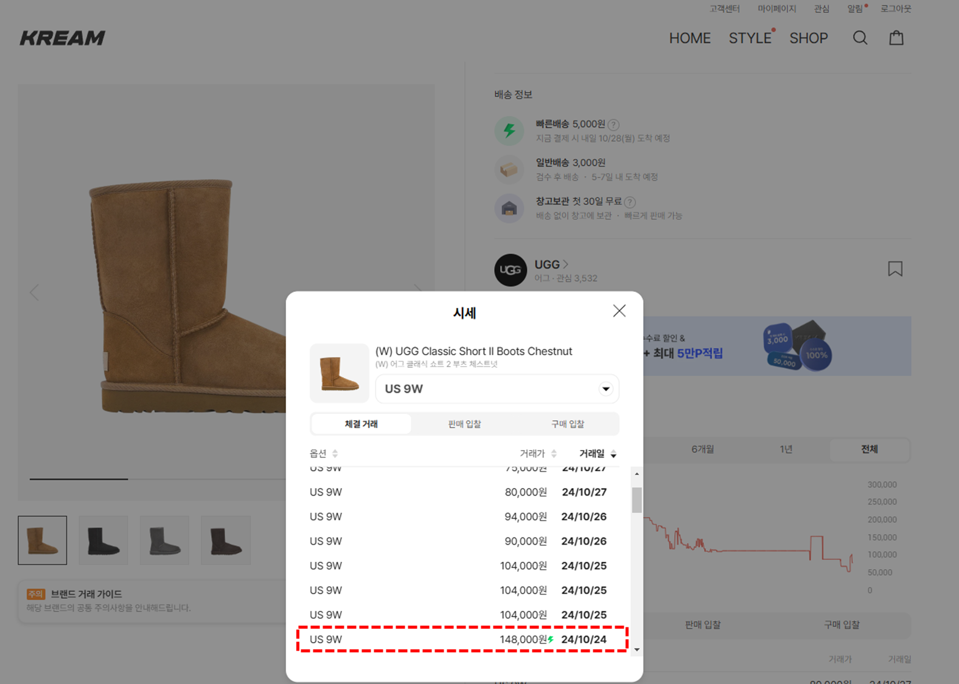Screen dimensions: 959x684
Task: Select the 판매 입찰 tab in popup
Action: coord(464,424)
